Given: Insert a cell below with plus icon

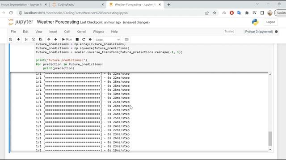Looking at the screenshot, I should [x=18, y=40].
